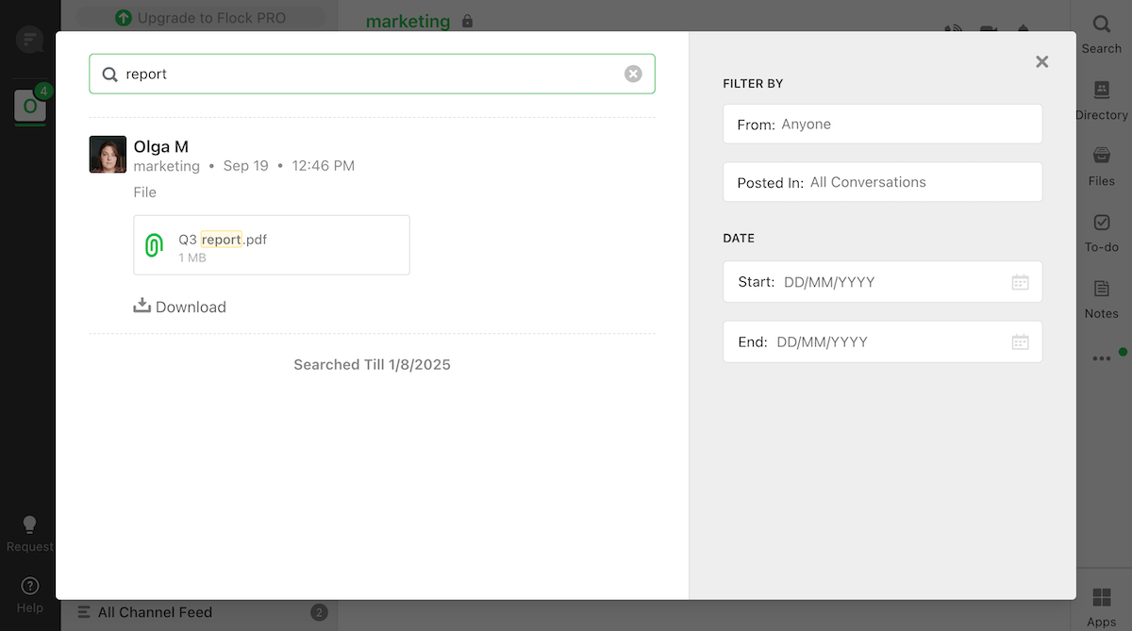This screenshot has height=631, width=1132.
Task: Clear the search text with the X icon
Action: coord(633,74)
